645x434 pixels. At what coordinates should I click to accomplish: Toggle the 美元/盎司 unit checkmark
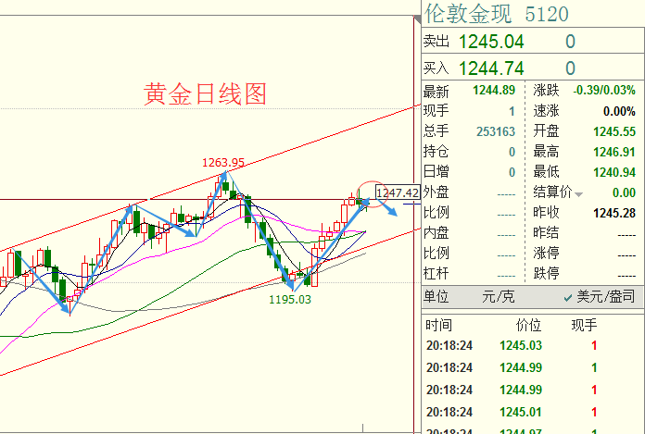[x=569, y=297]
